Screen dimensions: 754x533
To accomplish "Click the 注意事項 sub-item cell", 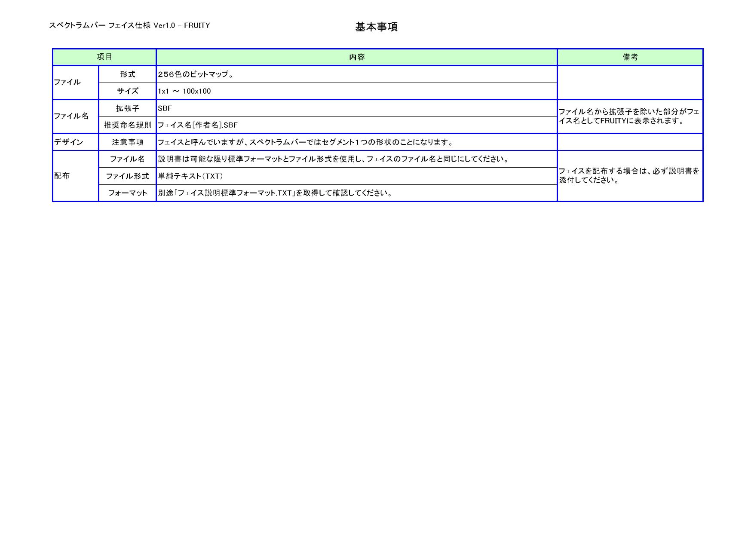I will (127, 142).
